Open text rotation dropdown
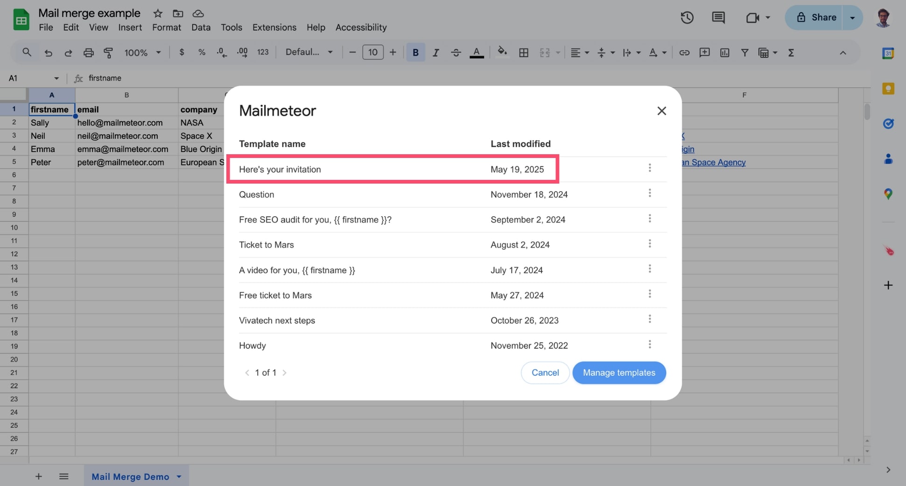 pyautogui.click(x=657, y=53)
